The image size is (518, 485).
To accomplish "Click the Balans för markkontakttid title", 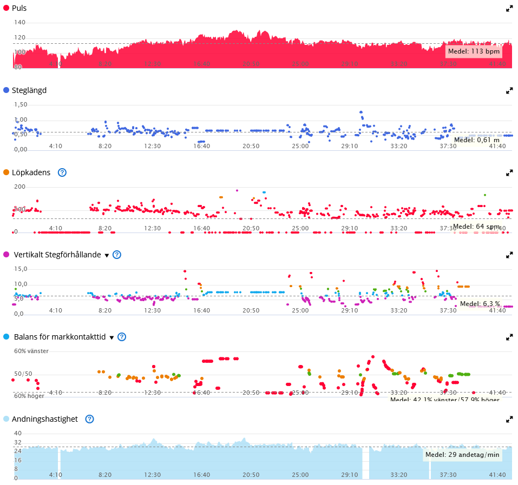I will (x=60, y=337).
